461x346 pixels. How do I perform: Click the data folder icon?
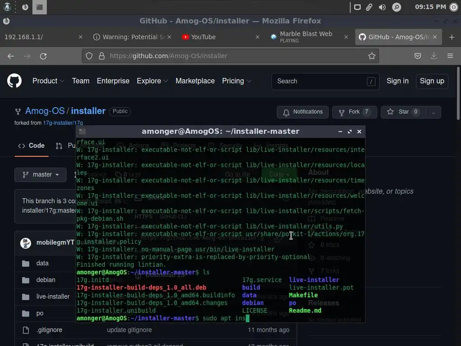(26, 263)
